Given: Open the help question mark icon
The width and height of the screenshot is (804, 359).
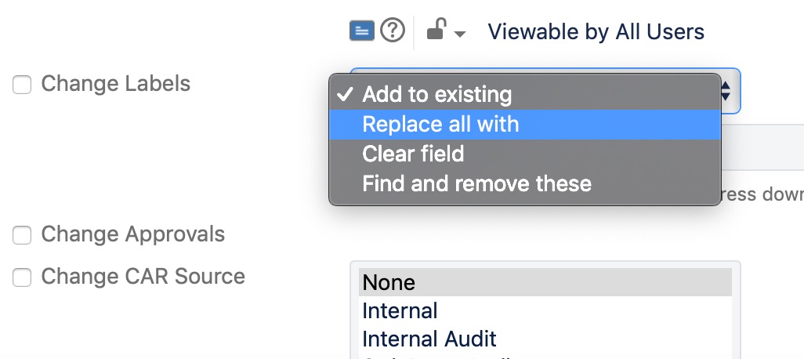Looking at the screenshot, I should pos(392,31).
